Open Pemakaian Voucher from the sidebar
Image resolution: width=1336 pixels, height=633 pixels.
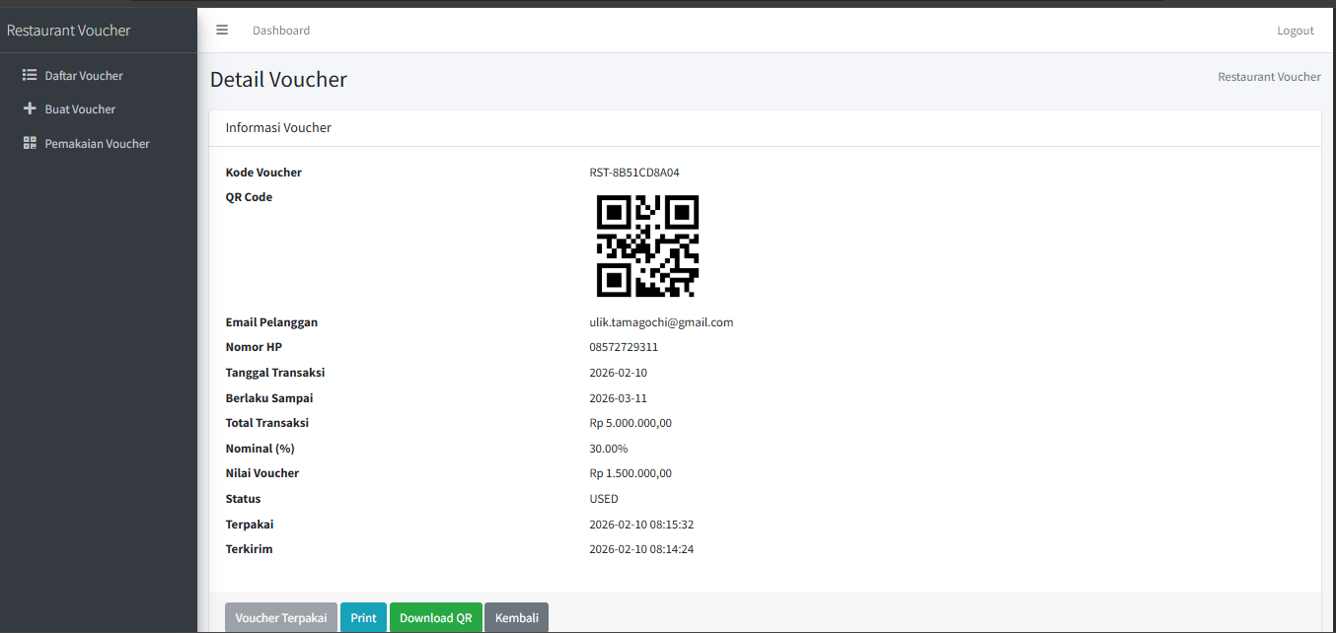[96, 142]
